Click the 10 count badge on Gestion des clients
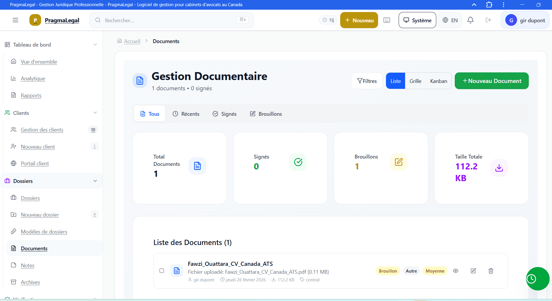Viewport: 552px width, 301px height. pos(93,130)
